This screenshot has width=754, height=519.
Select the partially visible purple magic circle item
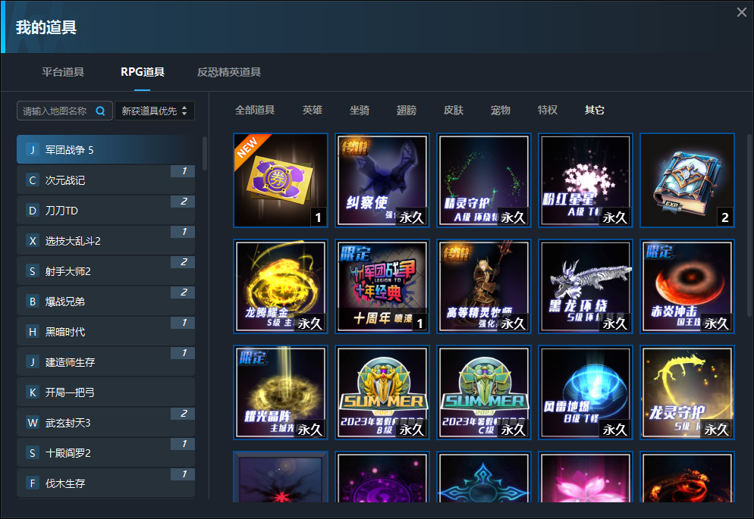point(382,477)
